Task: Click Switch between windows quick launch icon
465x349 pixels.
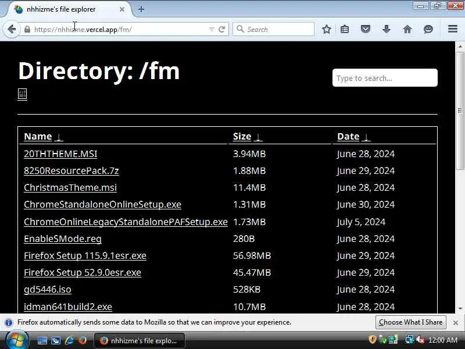Action: pyautogui.click(x=56, y=340)
